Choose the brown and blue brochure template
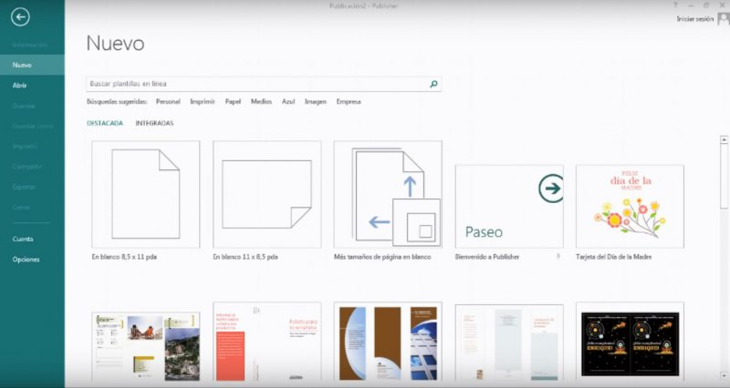This screenshot has width=730, height=388. coord(388,342)
